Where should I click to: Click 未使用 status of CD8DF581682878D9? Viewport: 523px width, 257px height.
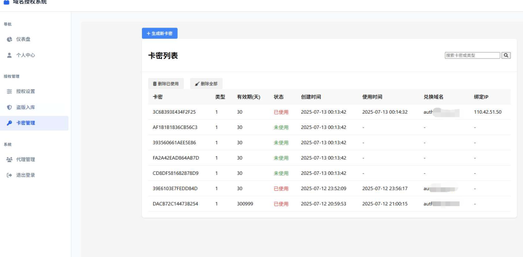[281, 173]
